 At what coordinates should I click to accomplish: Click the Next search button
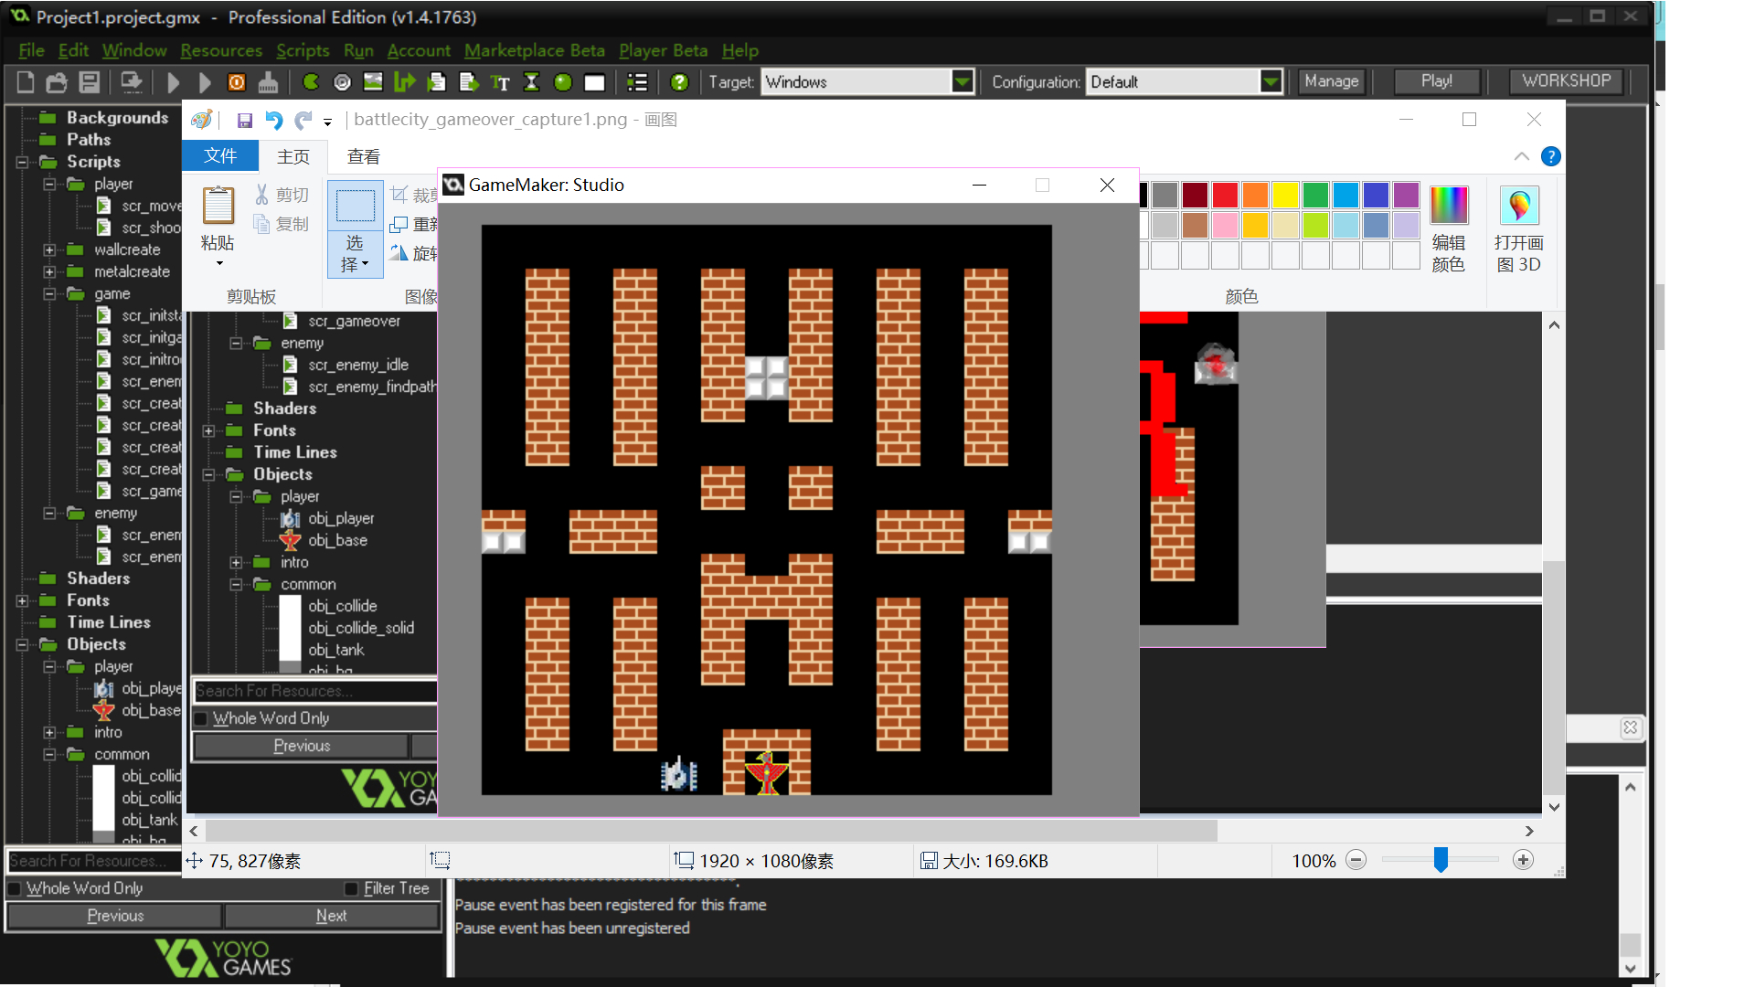(331, 916)
